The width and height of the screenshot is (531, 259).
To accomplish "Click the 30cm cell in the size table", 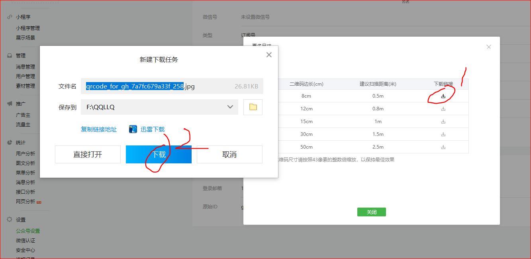I will [307, 134].
